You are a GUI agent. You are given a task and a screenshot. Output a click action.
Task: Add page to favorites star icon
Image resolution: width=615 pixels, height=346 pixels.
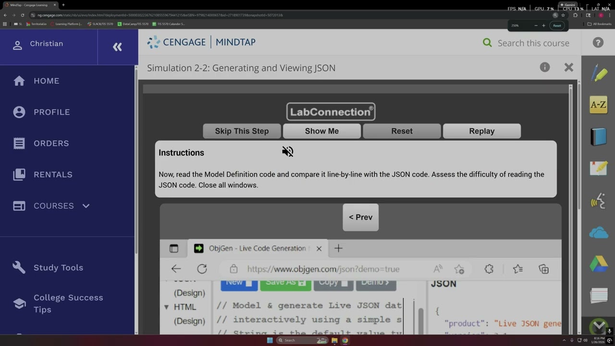pyautogui.click(x=459, y=269)
